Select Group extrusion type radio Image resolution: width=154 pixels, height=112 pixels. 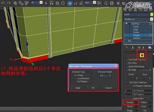pos(76,75)
